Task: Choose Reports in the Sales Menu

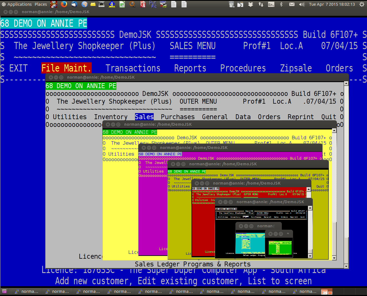Action: 190,68
